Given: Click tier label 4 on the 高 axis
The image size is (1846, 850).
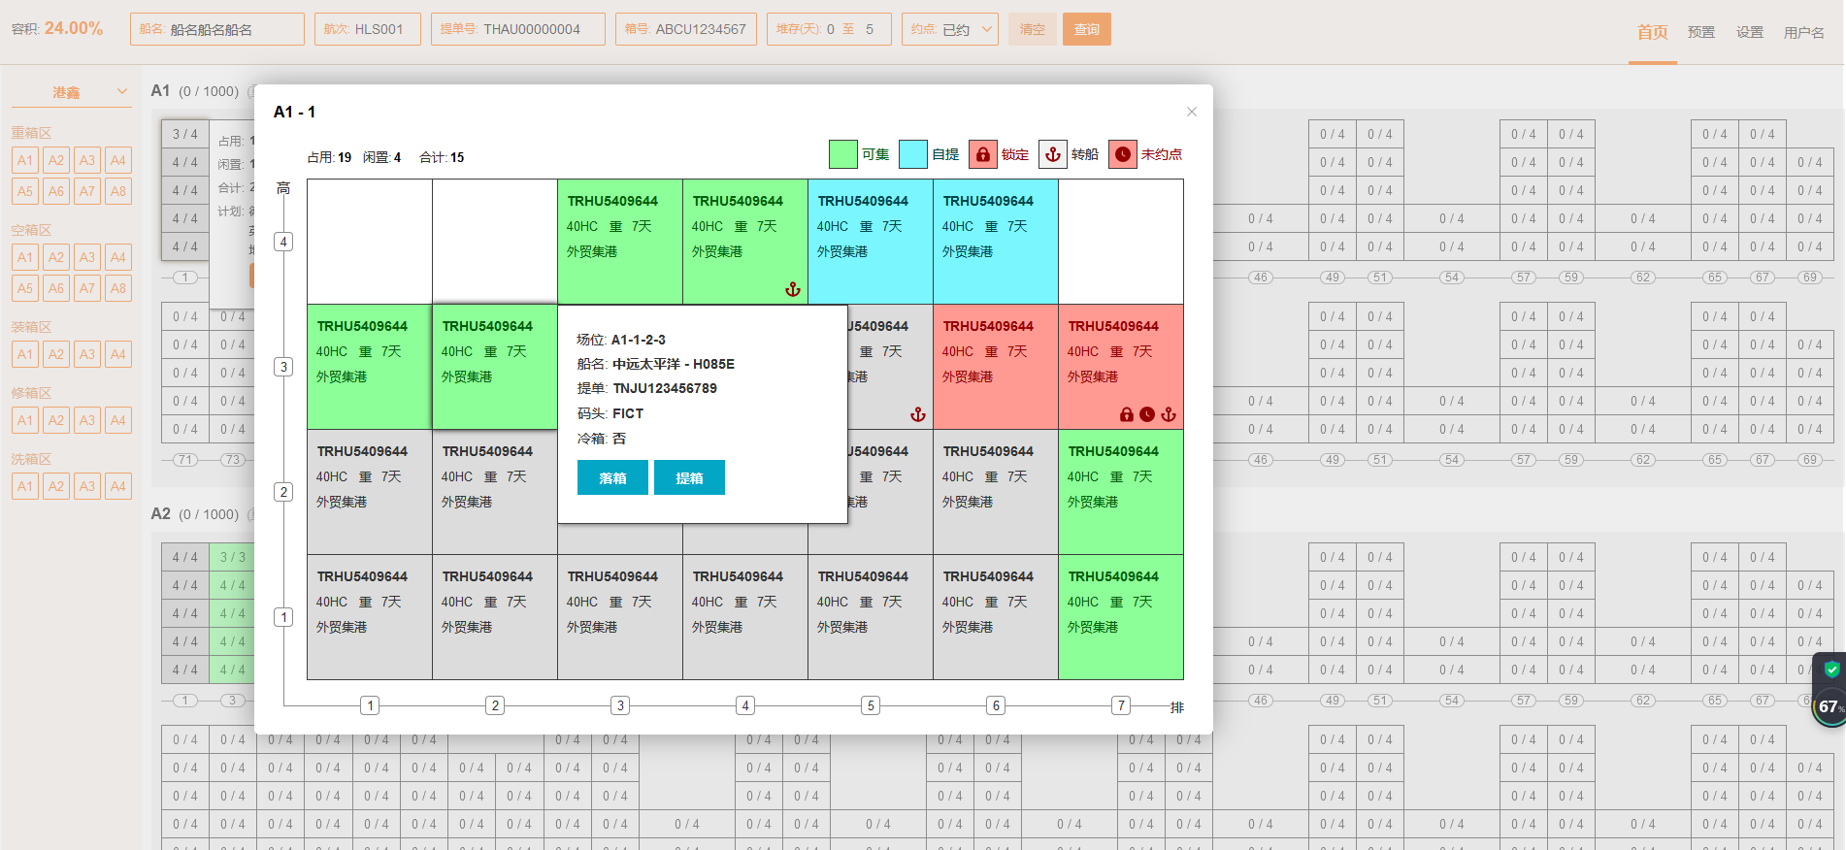Looking at the screenshot, I should pyautogui.click(x=283, y=242).
